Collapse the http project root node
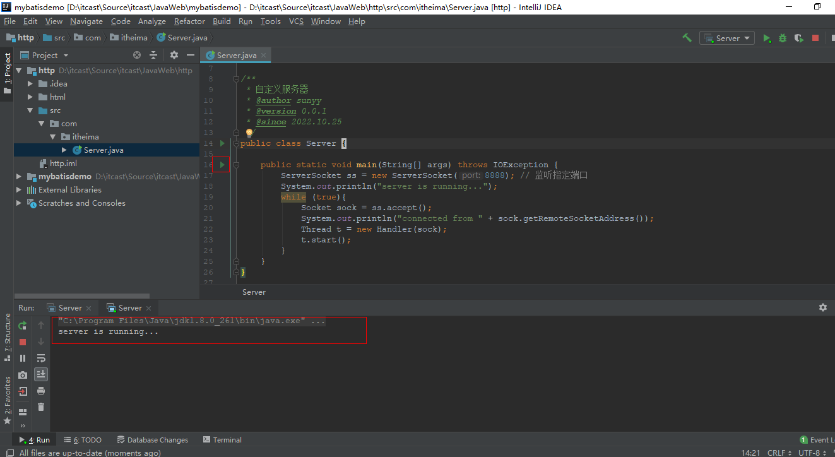The width and height of the screenshot is (835, 457). (19, 71)
